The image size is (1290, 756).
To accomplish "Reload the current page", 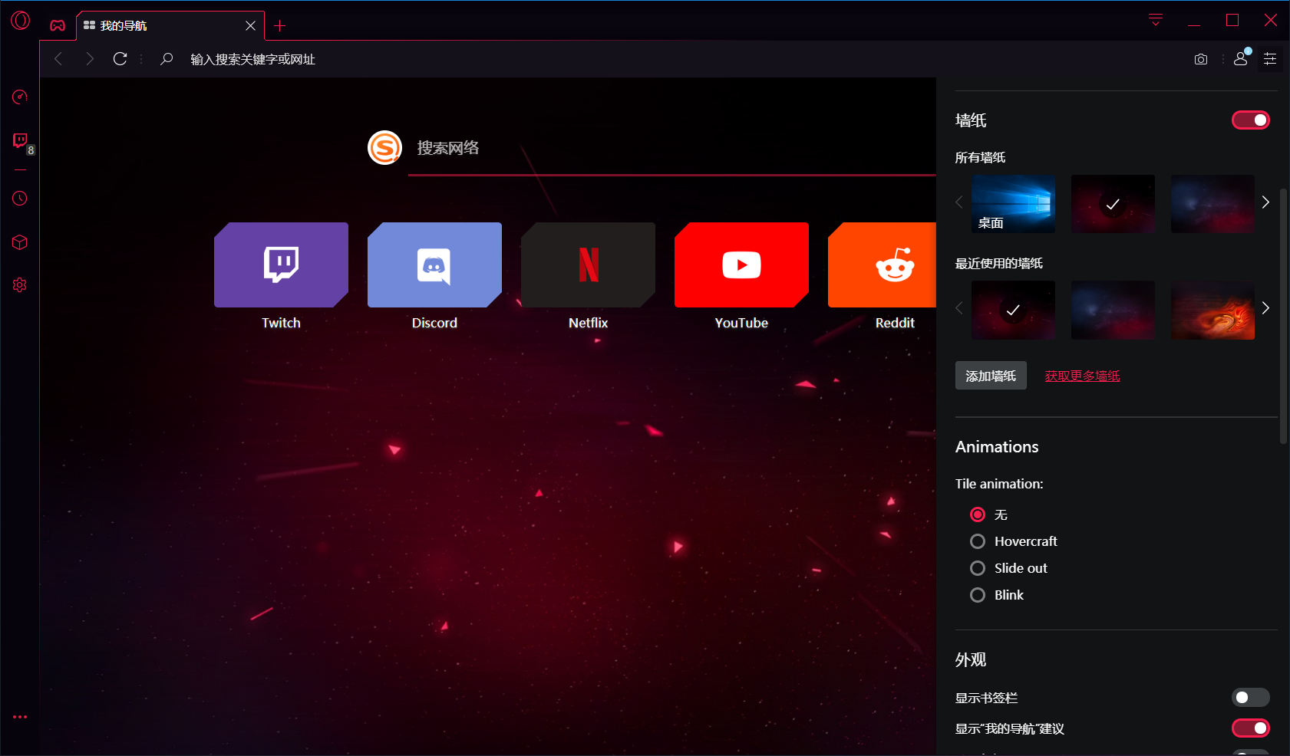I will pos(120,59).
